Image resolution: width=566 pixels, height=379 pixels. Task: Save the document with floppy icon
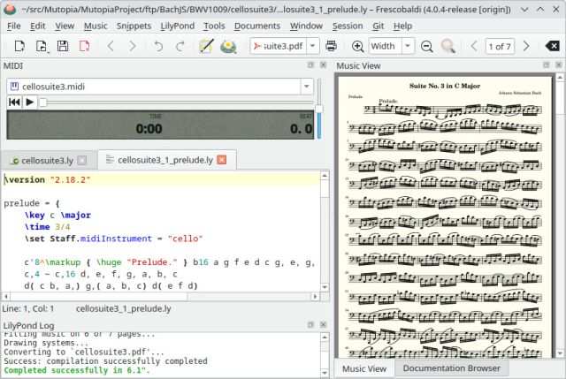(x=63, y=46)
